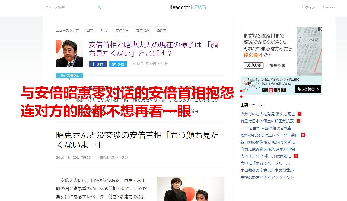Select the 社会 breadcrumb item

[104, 31]
